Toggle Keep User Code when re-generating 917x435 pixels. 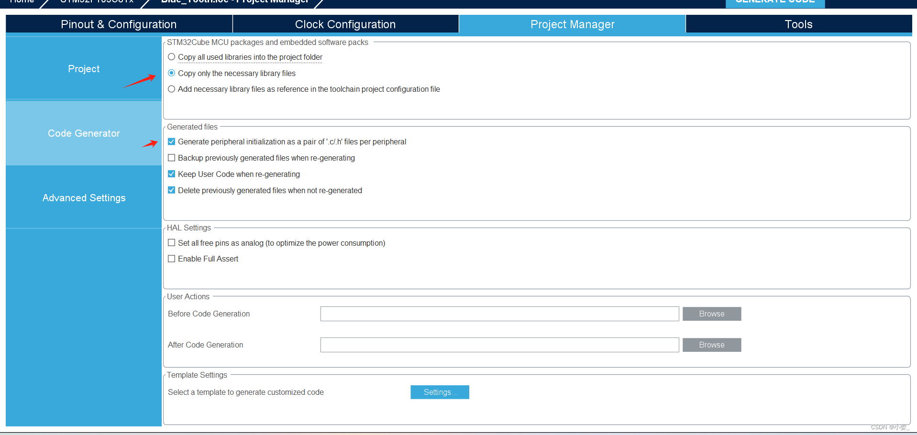pos(172,174)
